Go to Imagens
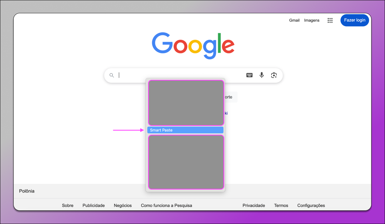 point(312,20)
